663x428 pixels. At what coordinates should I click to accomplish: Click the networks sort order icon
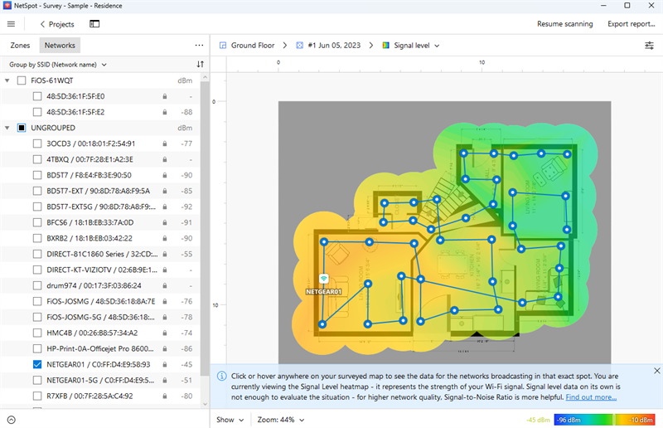[200, 64]
